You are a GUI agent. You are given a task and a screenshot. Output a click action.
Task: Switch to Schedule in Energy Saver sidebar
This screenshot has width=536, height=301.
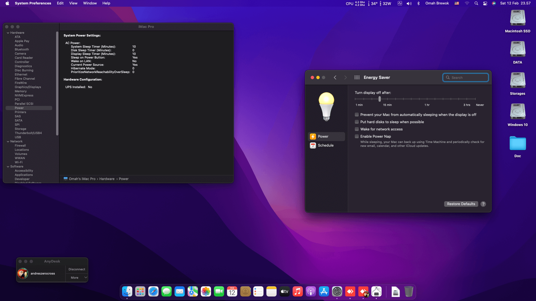click(326, 145)
